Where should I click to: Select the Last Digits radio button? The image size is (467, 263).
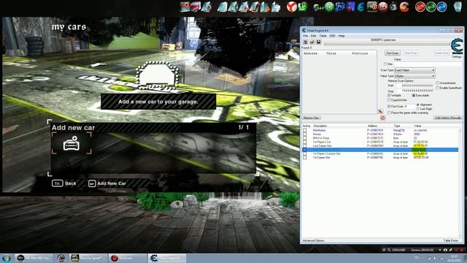tap(418, 109)
